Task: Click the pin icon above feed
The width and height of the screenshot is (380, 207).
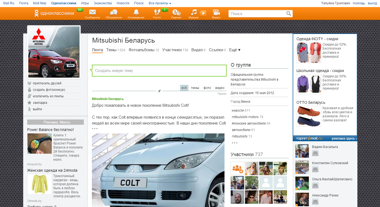Action: tap(159, 91)
